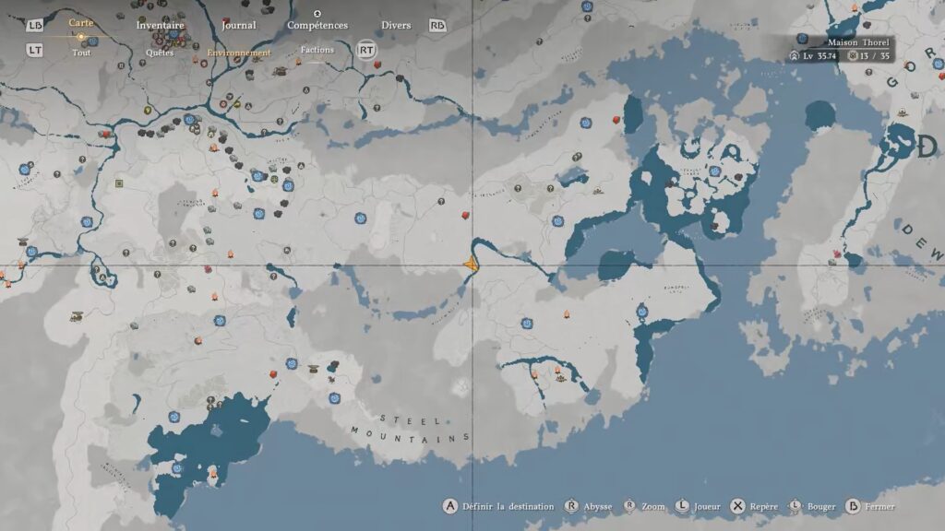The image size is (945, 531).
Task: Click the red cube marker left of the anvil
Action: (x=273, y=374)
